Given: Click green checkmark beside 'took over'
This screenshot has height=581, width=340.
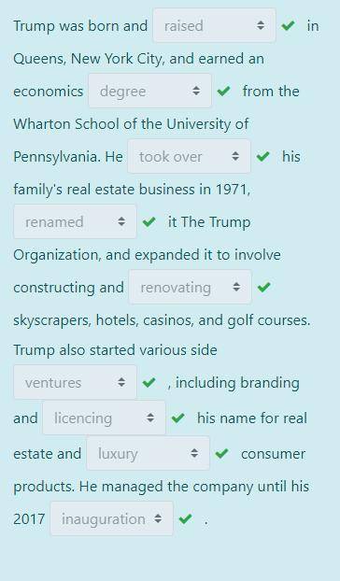Looking at the screenshot, I should tap(263, 156).
